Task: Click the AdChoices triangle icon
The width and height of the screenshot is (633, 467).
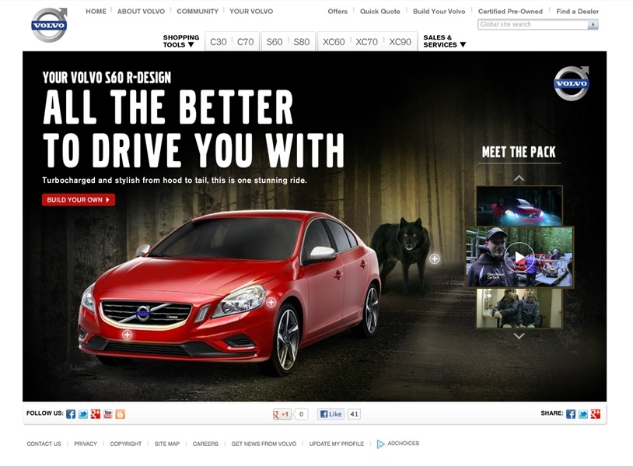Action: pos(380,444)
